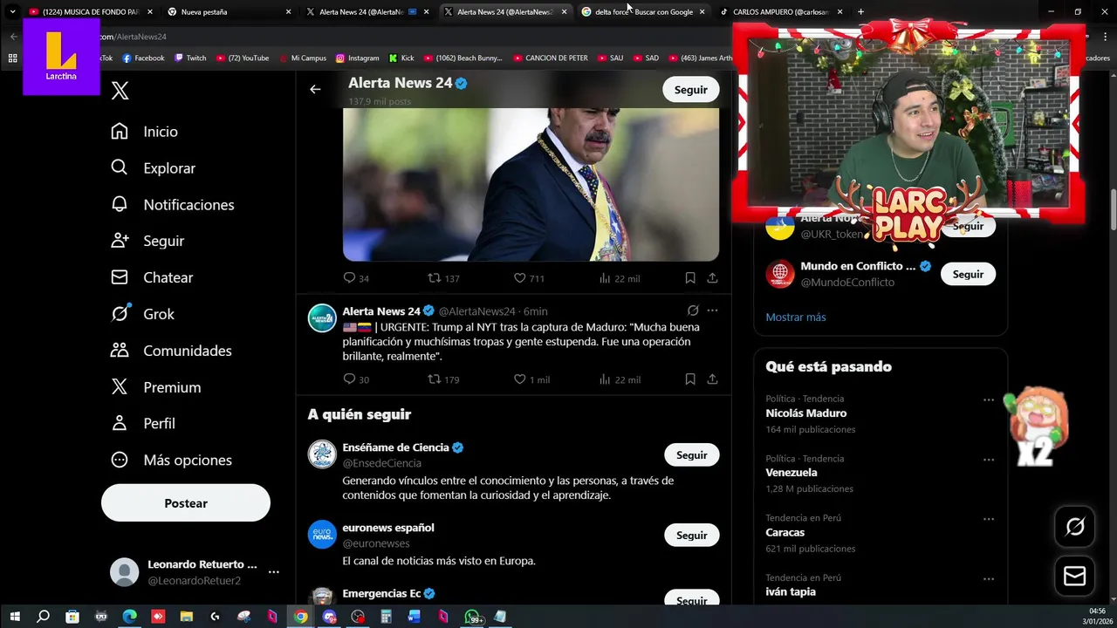Open Comunidades from the sidebar
The image size is (1117, 628).
click(171, 351)
